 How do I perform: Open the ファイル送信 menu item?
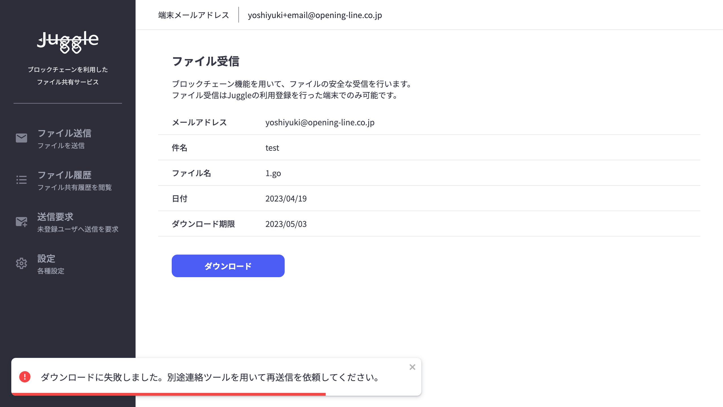point(64,133)
